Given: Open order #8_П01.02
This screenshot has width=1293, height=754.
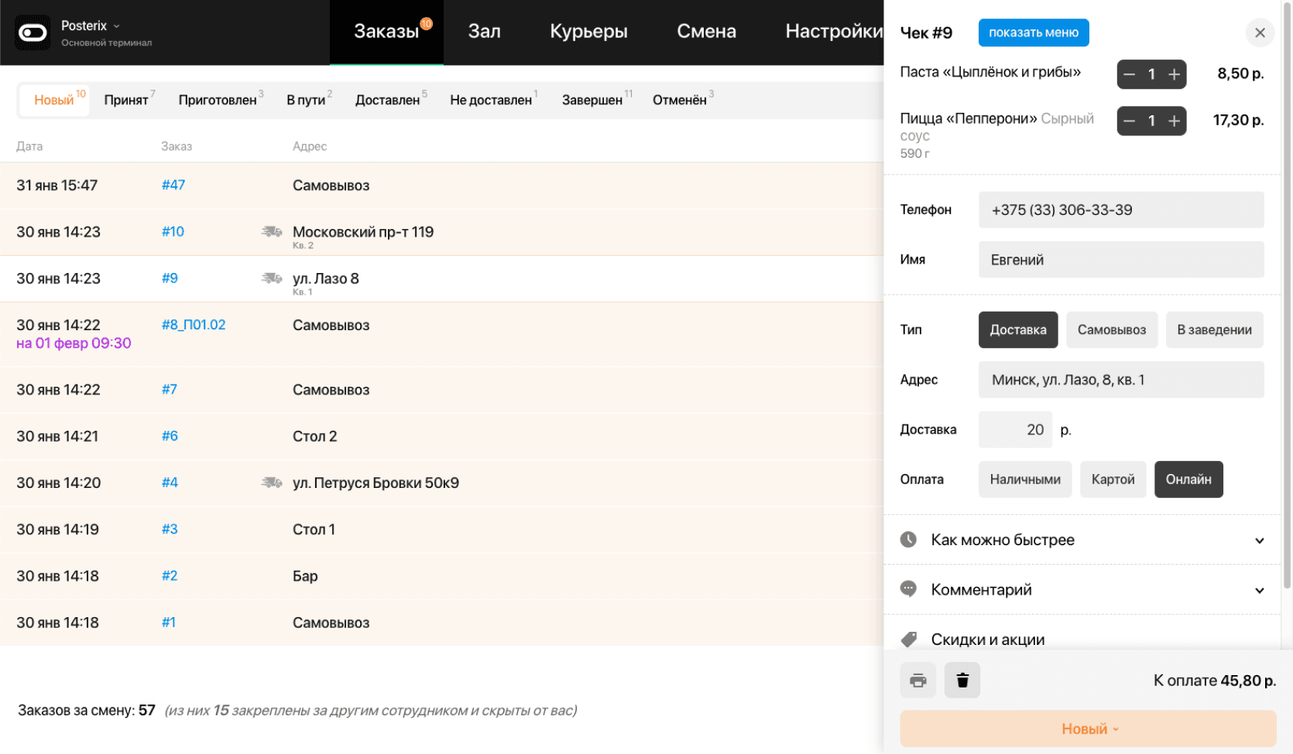Looking at the screenshot, I should [x=194, y=325].
